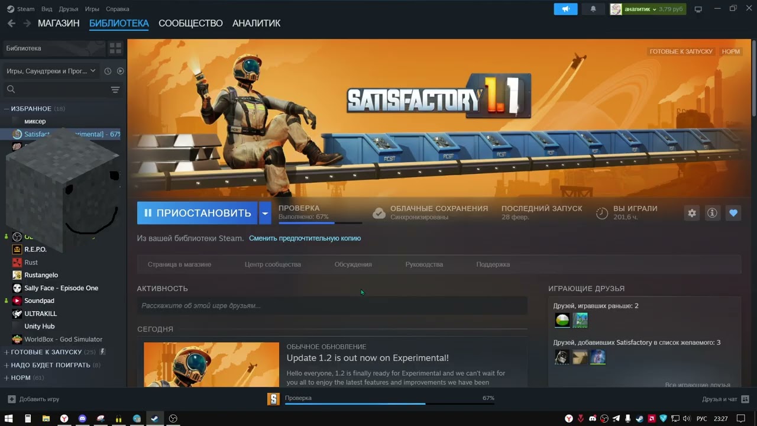Go to the МАГАЗИН tab
This screenshot has height=426, width=757.
(x=59, y=23)
